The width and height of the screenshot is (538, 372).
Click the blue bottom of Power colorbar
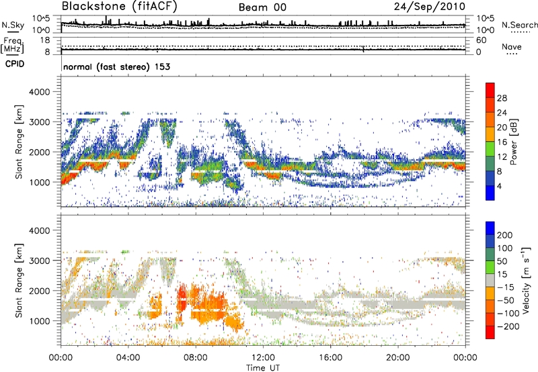pos(490,193)
